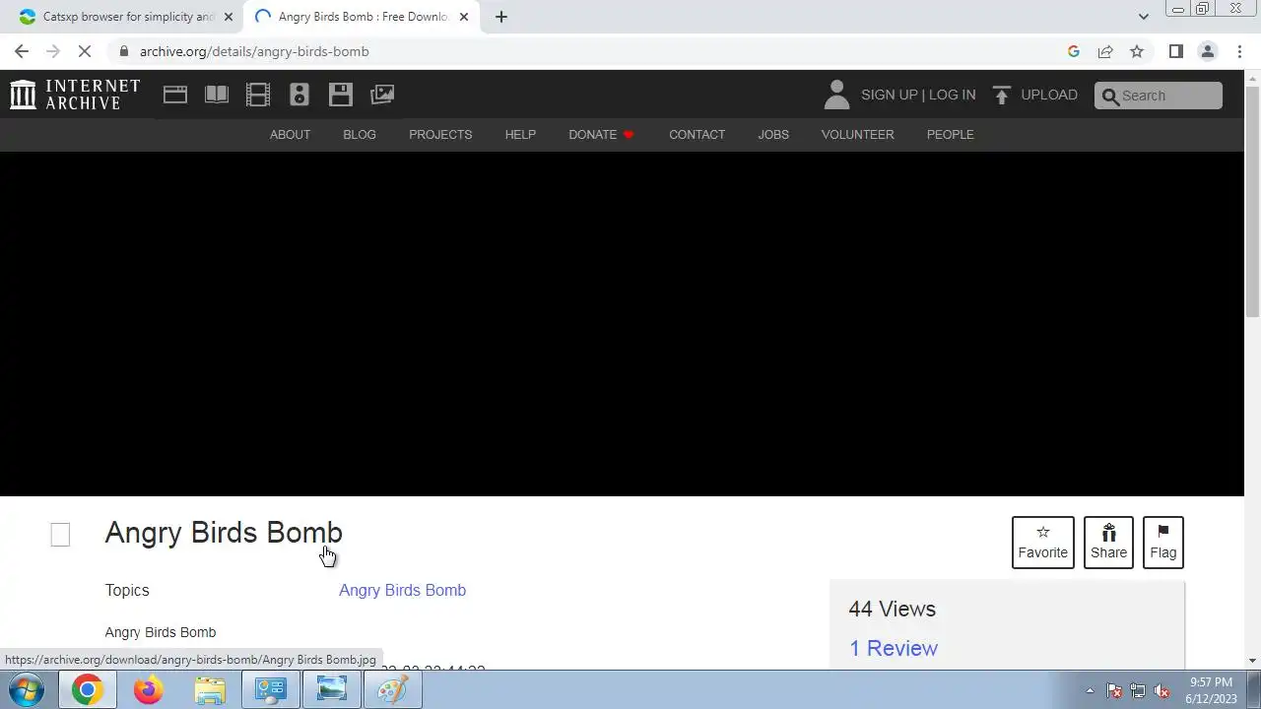
Task: Close the Angry Birds Bomb tab
Action: (464, 17)
